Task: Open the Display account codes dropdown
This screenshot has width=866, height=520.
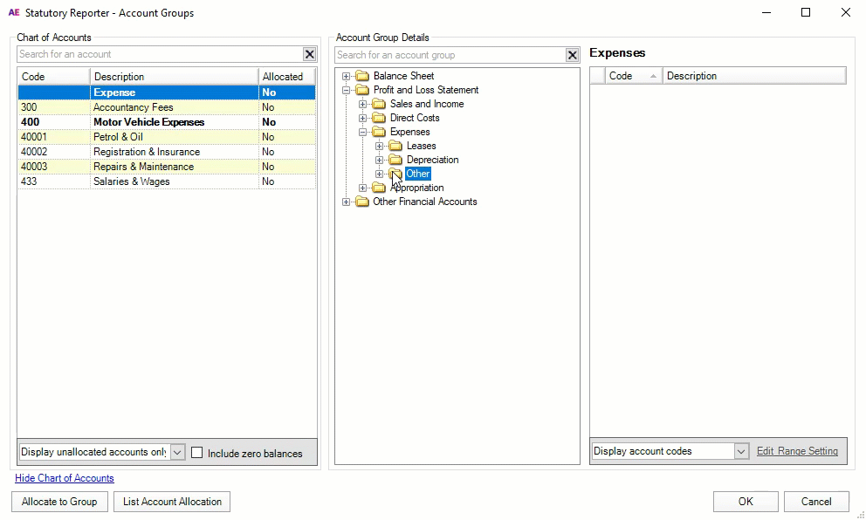Action: pos(741,451)
